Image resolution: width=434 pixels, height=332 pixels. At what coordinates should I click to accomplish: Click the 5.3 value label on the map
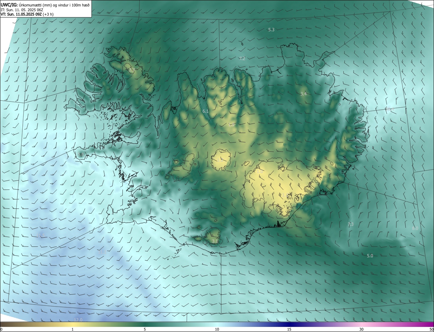tap(271, 30)
